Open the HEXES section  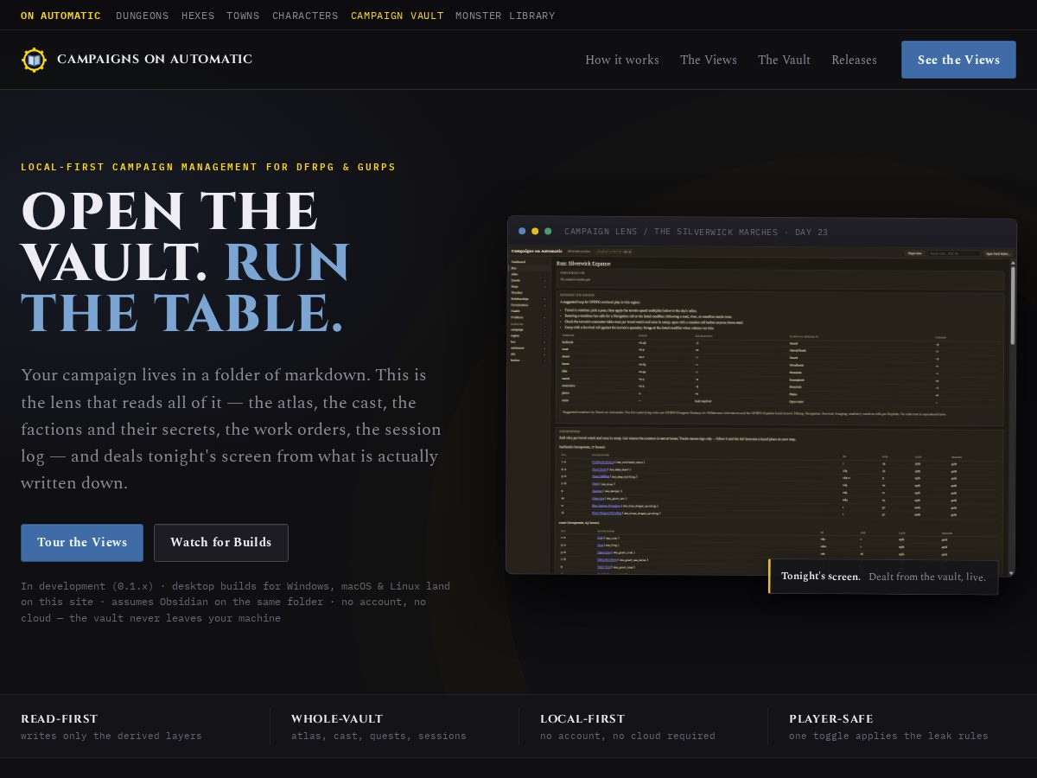coord(198,16)
